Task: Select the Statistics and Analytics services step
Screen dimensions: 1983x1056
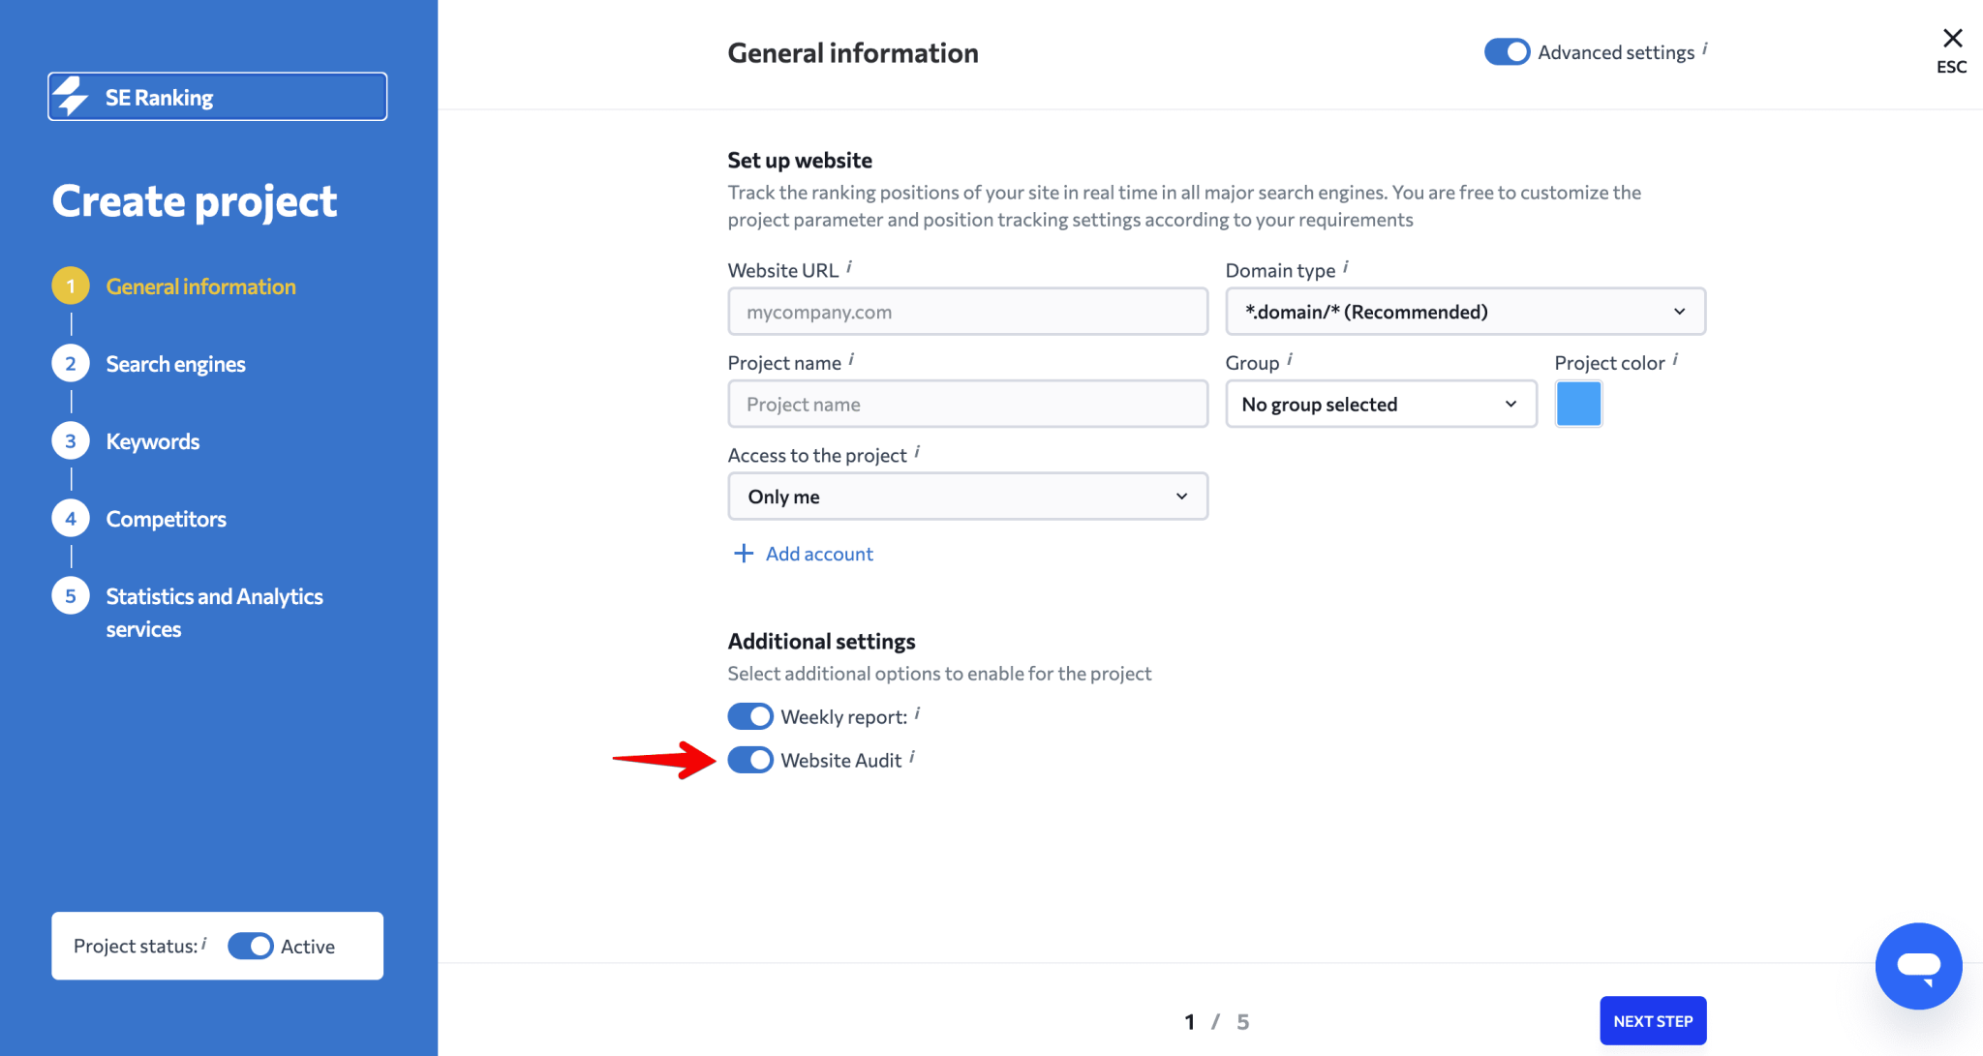Action: pyautogui.click(x=70, y=594)
